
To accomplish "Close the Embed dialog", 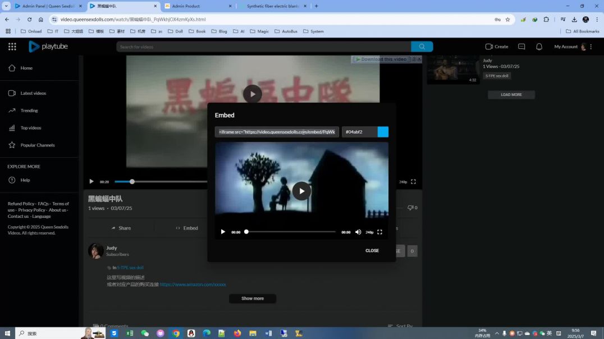I will tap(372, 251).
